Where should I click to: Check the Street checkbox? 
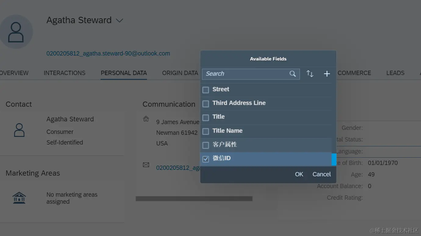pos(205,89)
